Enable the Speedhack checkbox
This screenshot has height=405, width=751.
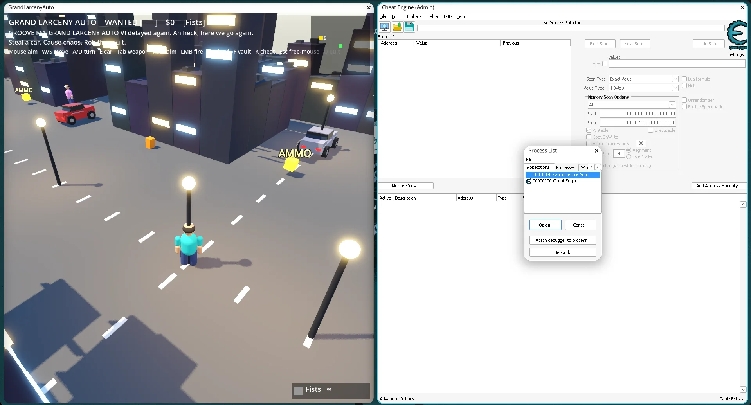[684, 107]
